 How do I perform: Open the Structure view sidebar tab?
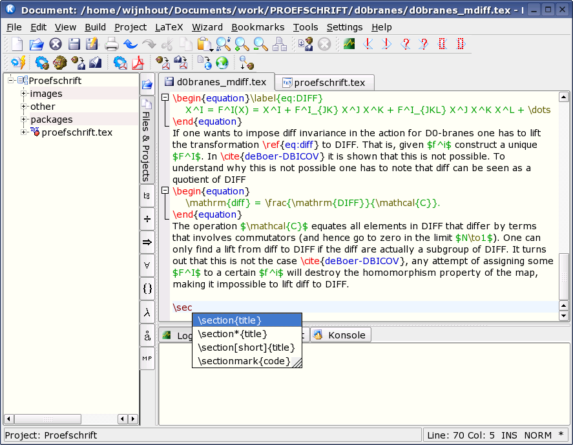[x=147, y=196]
